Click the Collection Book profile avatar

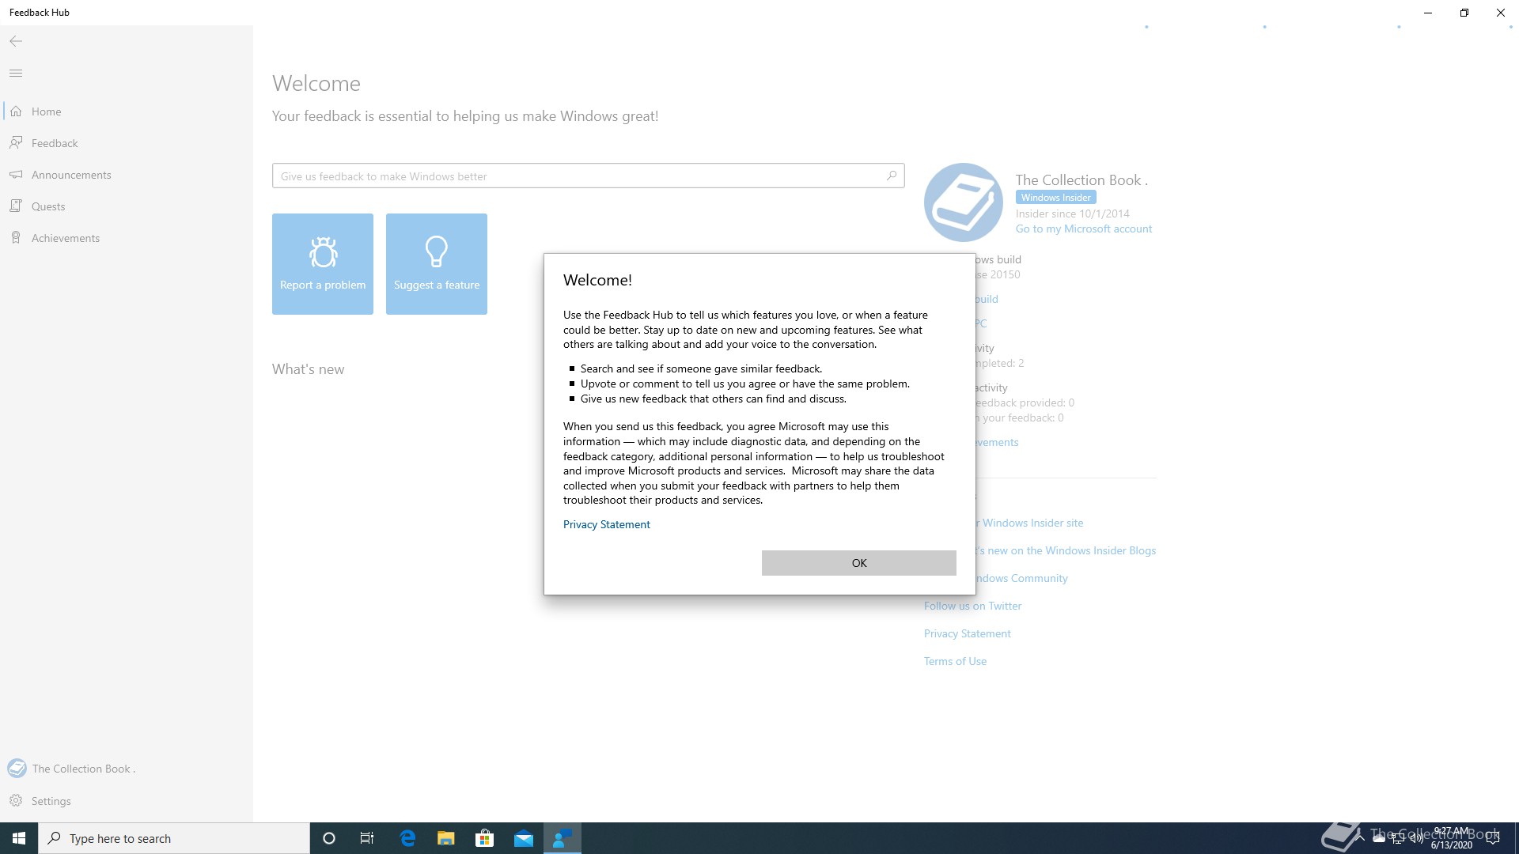tap(963, 202)
